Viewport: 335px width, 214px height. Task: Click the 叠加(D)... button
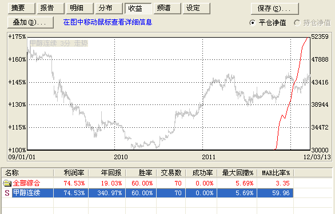pyautogui.click(x=30, y=22)
